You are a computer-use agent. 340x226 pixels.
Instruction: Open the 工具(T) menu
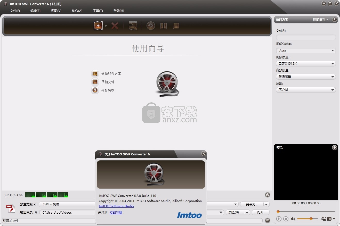click(98, 11)
